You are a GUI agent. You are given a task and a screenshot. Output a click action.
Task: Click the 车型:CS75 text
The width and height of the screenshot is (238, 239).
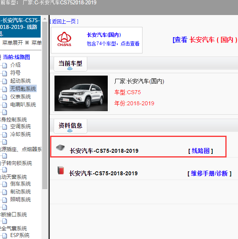click(x=127, y=92)
